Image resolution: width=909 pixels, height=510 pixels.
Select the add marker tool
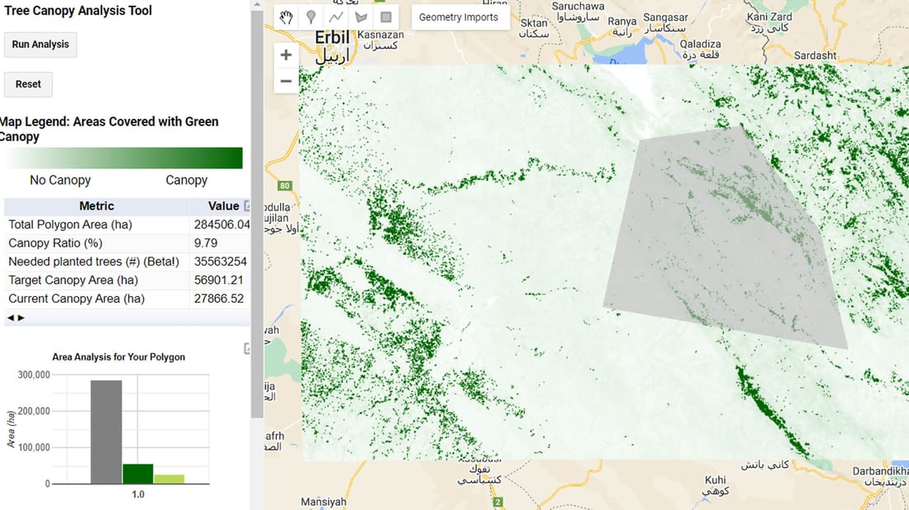click(311, 17)
